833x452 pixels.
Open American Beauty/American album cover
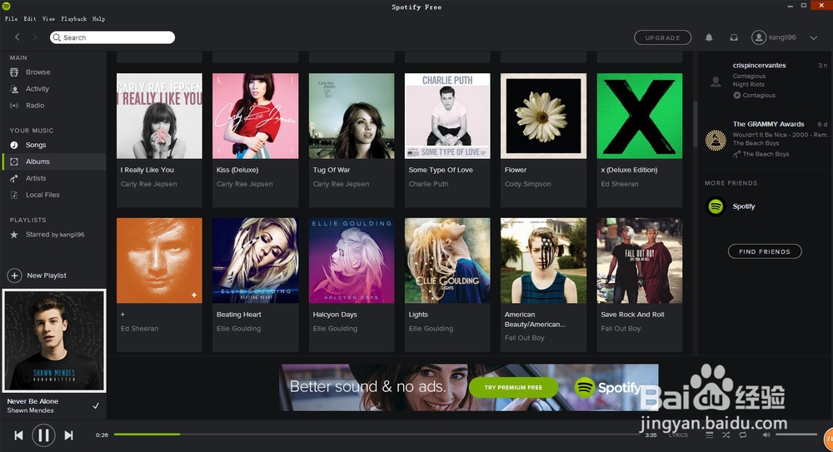coord(543,261)
